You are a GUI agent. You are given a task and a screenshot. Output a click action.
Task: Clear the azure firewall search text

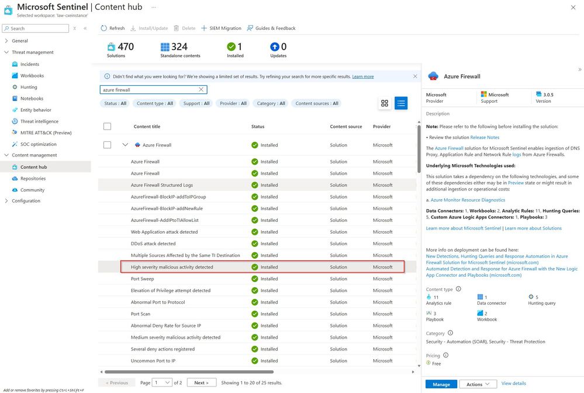click(x=201, y=90)
